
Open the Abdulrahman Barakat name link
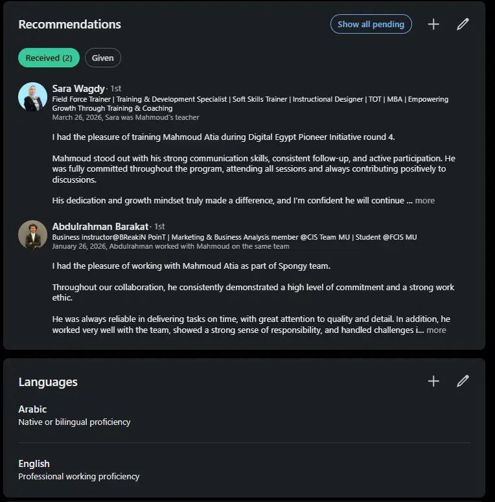(100, 227)
